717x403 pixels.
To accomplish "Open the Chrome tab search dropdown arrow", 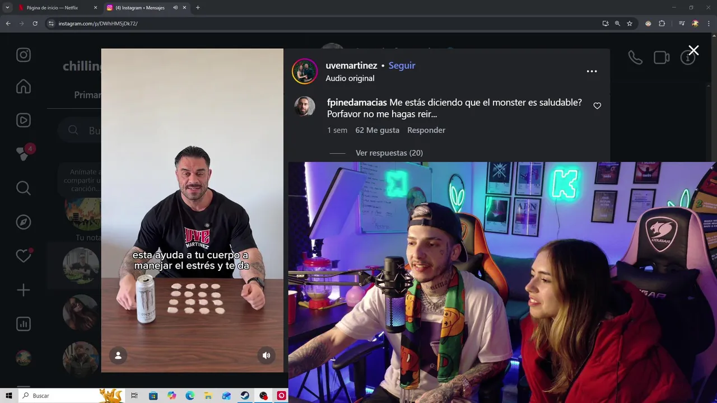I will click(x=7, y=7).
